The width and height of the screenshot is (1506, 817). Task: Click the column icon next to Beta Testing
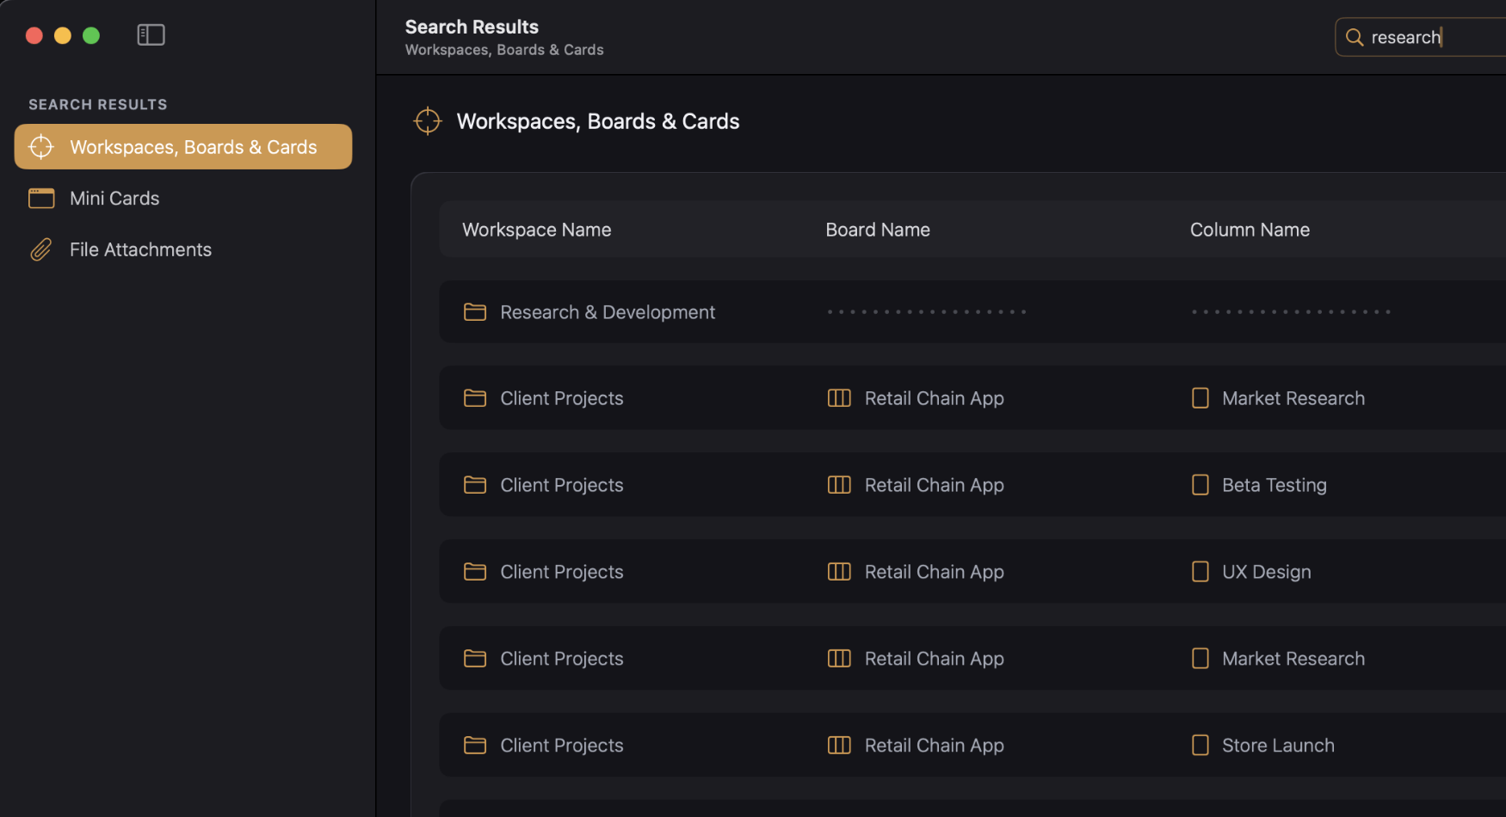pos(1200,484)
